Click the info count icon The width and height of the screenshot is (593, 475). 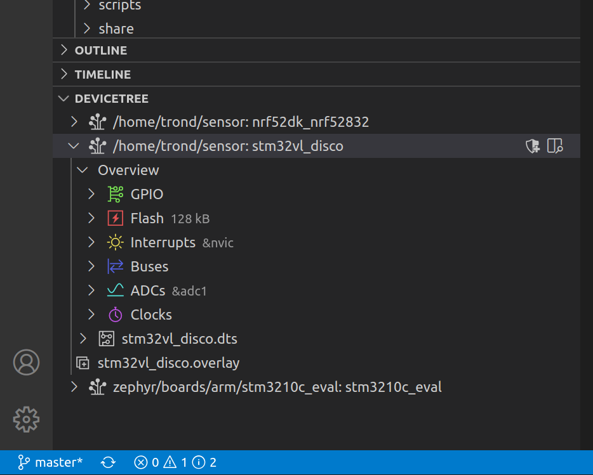point(199,462)
